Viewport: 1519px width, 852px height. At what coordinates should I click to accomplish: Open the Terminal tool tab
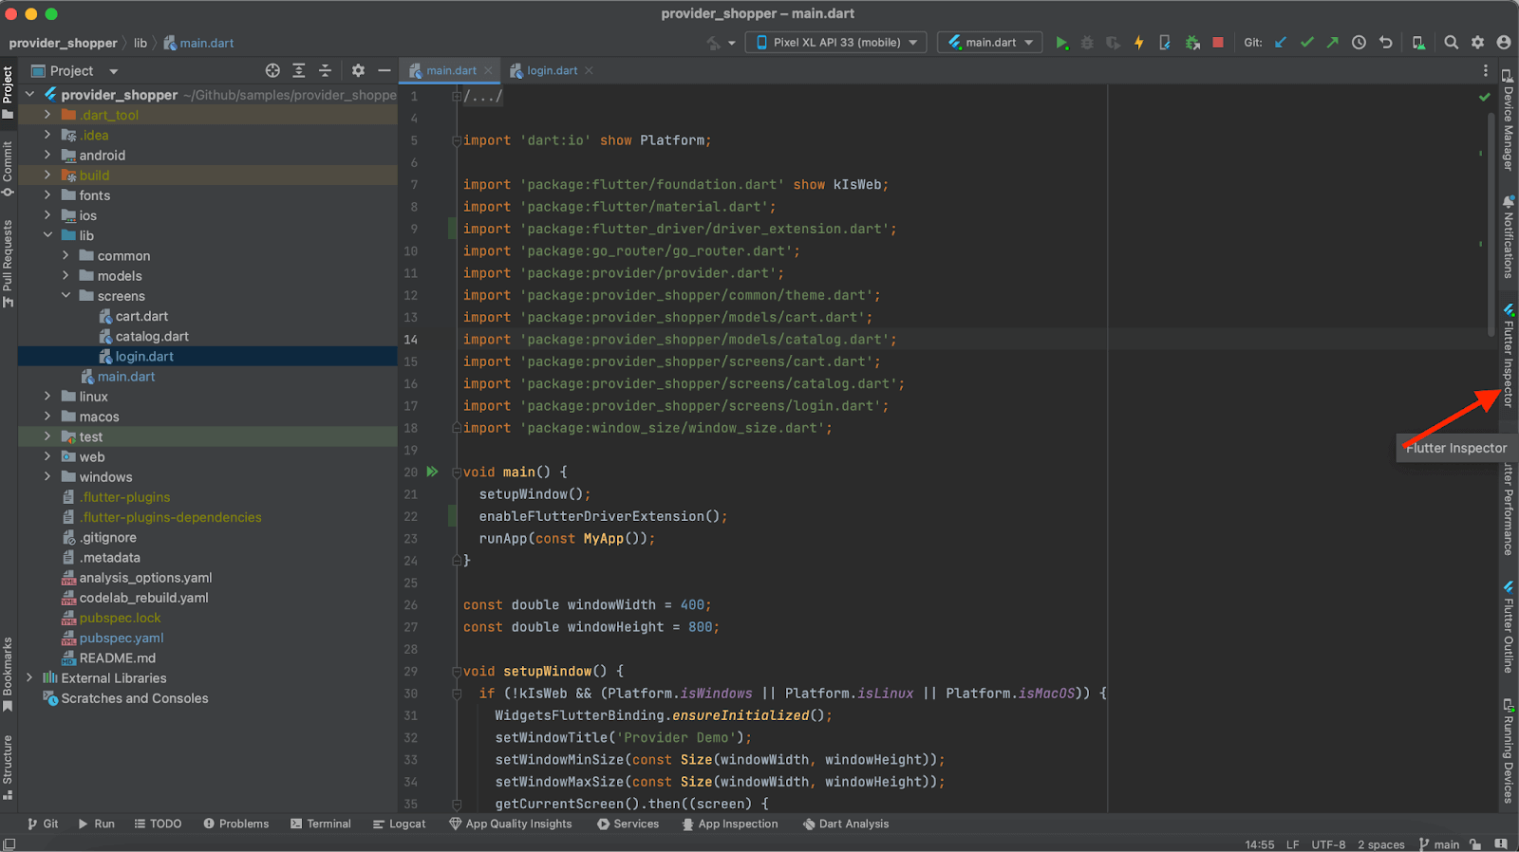(x=320, y=824)
